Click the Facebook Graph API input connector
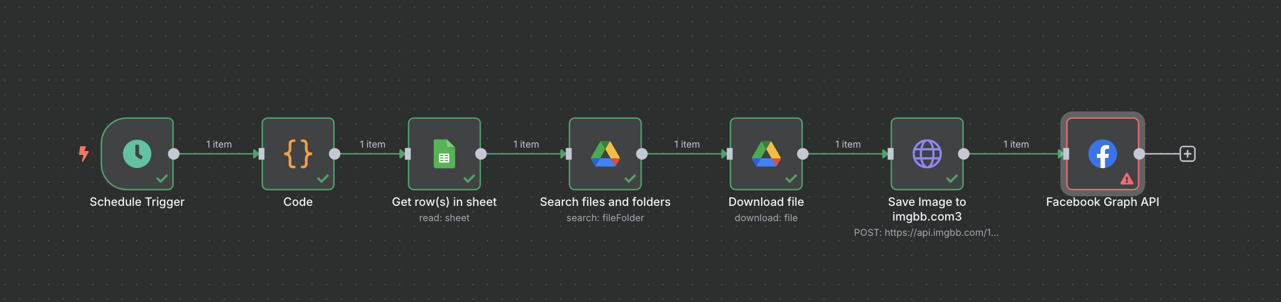This screenshot has width=1281, height=302. pyautogui.click(x=1066, y=154)
